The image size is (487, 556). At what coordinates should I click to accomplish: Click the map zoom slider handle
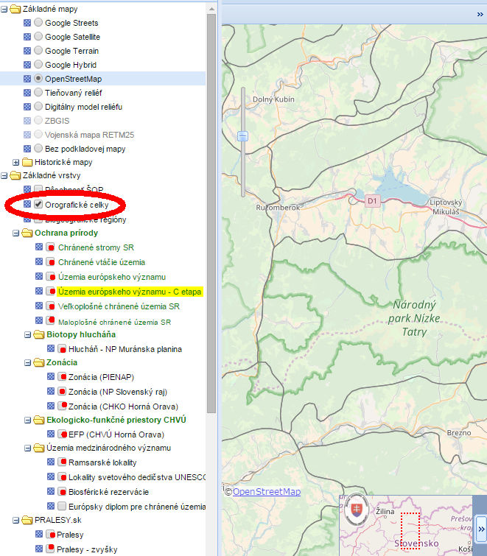(242, 136)
